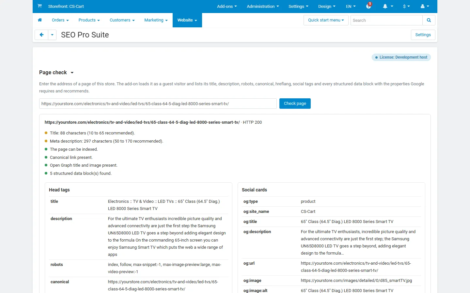
Task: Select the Meta description 297 characters line
Action: click(106, 141)
